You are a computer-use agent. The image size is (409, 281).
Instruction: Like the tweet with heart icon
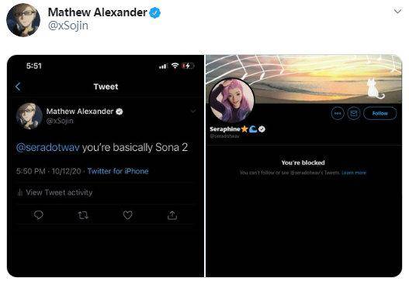point(127,215)
